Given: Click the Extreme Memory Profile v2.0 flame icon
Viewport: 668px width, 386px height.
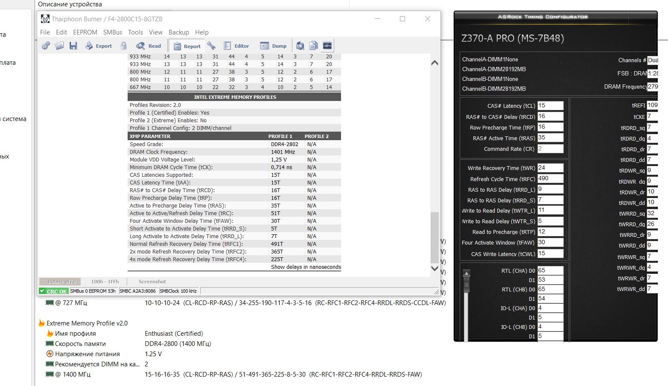Looking at the screenshot, I should (41, 323).
